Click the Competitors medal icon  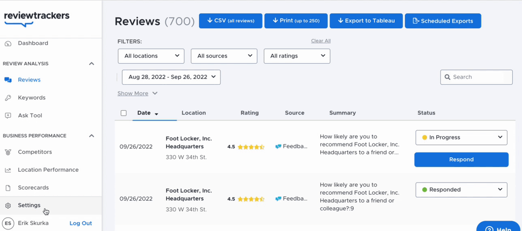[8, 152]
